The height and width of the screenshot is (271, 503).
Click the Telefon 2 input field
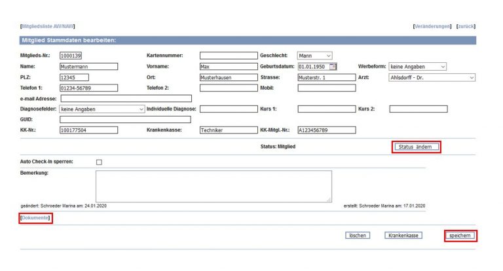pos(229,88)
